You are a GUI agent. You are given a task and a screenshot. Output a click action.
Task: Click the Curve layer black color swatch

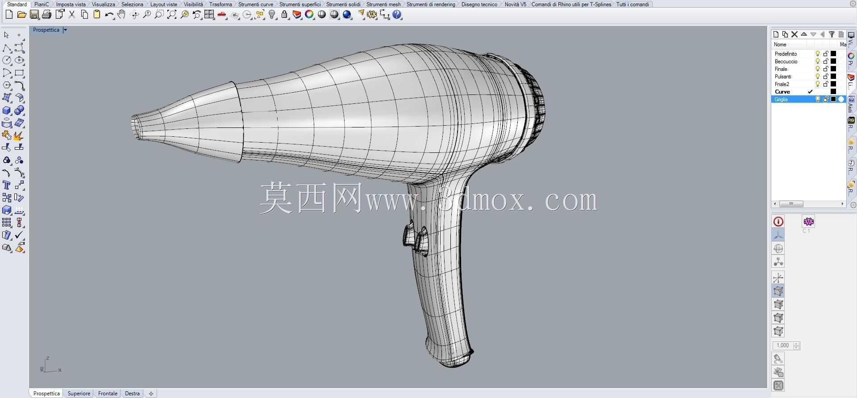point(833,92)
